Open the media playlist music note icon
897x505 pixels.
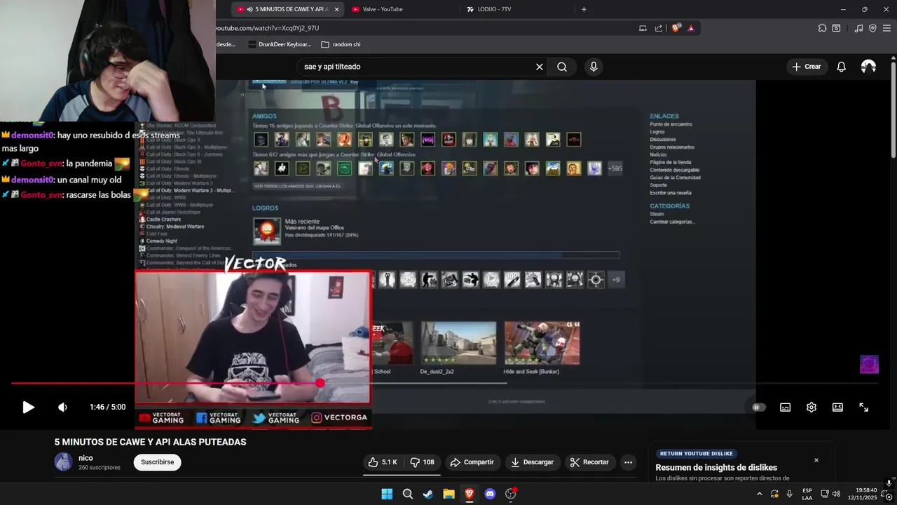pyautogui.click(x=858, y=28)
